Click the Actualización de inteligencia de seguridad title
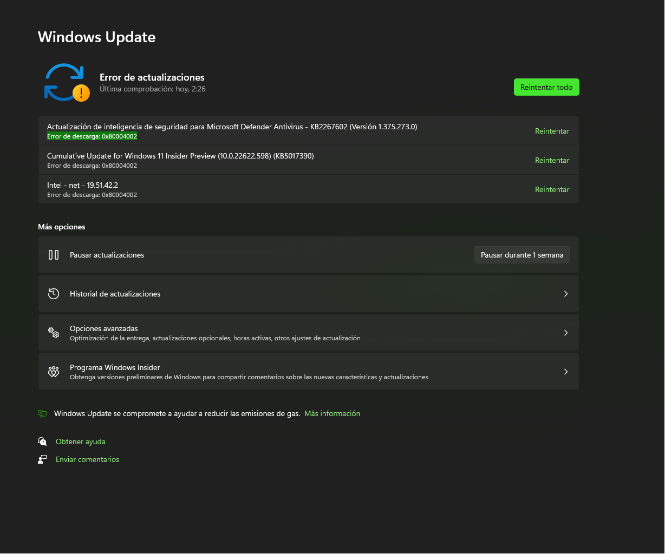The image size is (665, 554). [232, 127]
